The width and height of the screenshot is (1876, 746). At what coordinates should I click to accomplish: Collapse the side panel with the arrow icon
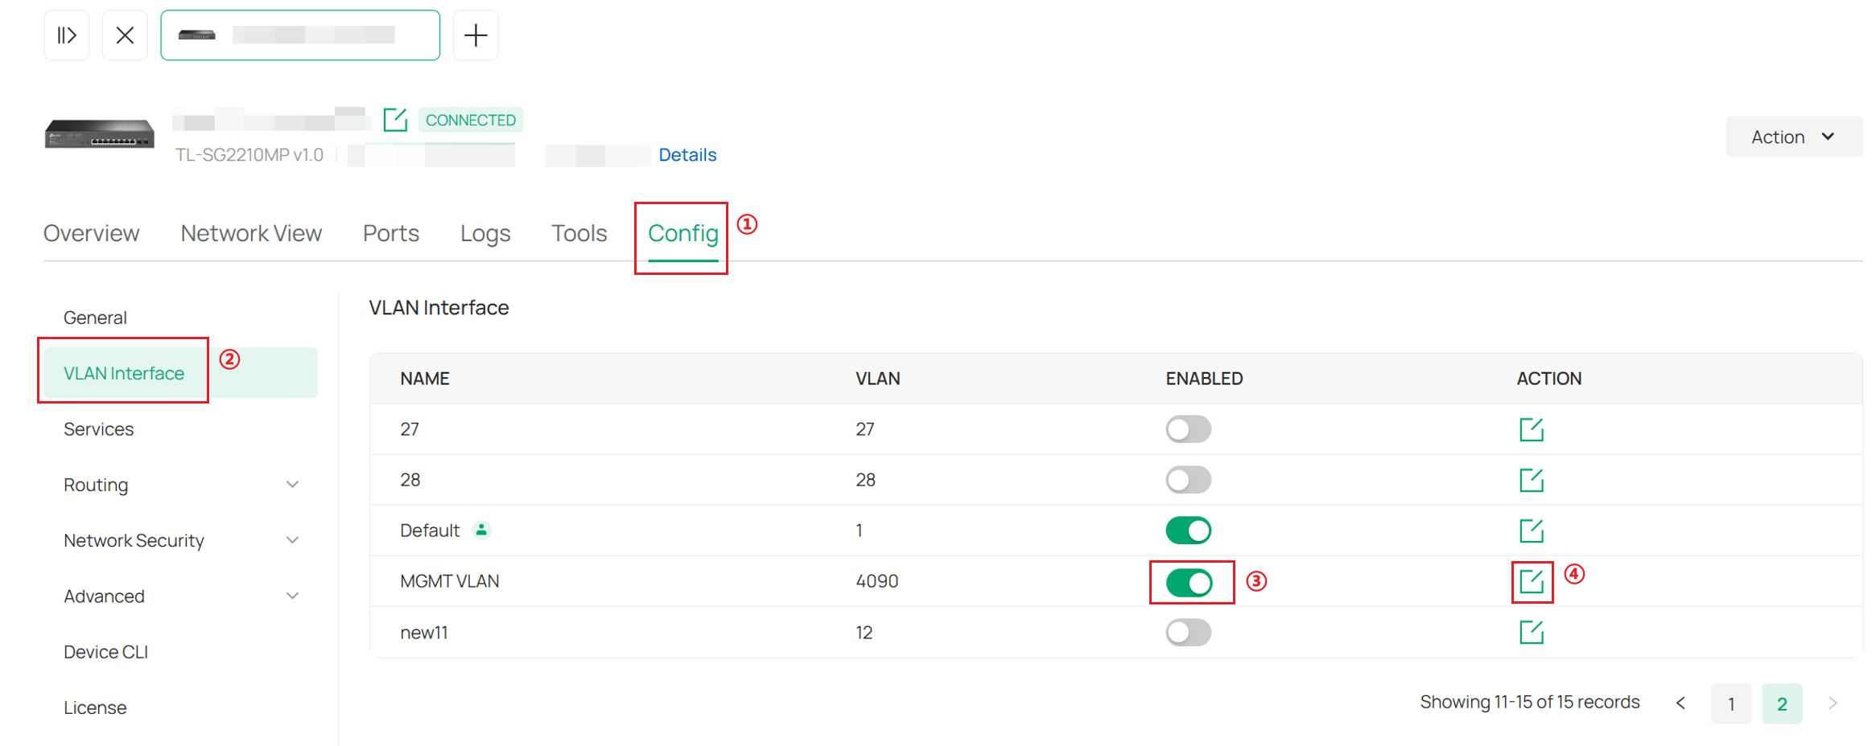pos(66,35)
